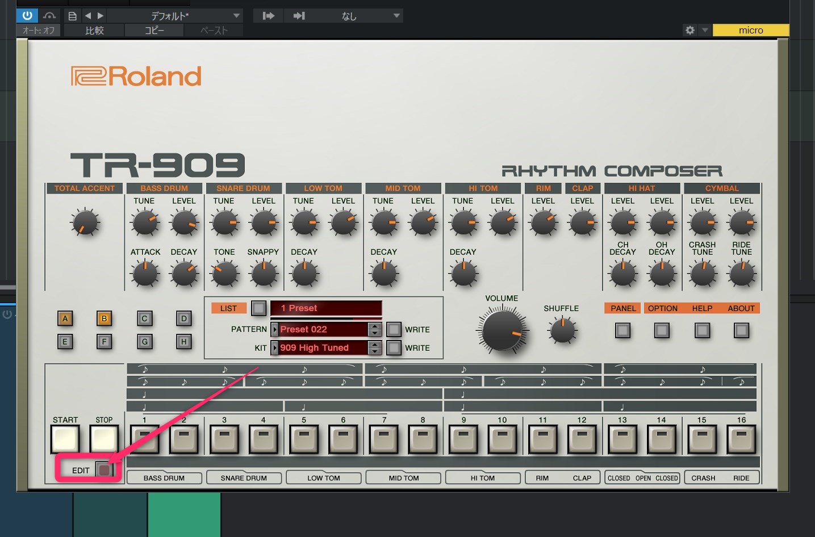Select pattern bank B
This screenshot has height=537, width=815.
[104, 318]
